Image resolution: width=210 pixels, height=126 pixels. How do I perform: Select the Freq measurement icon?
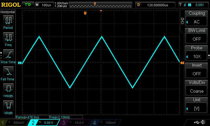[8, 38]
